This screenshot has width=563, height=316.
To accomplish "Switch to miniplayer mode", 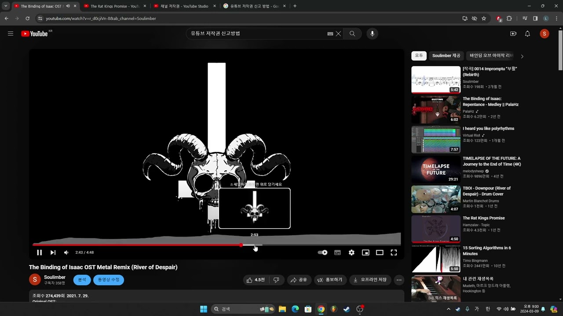I will 366,252.
